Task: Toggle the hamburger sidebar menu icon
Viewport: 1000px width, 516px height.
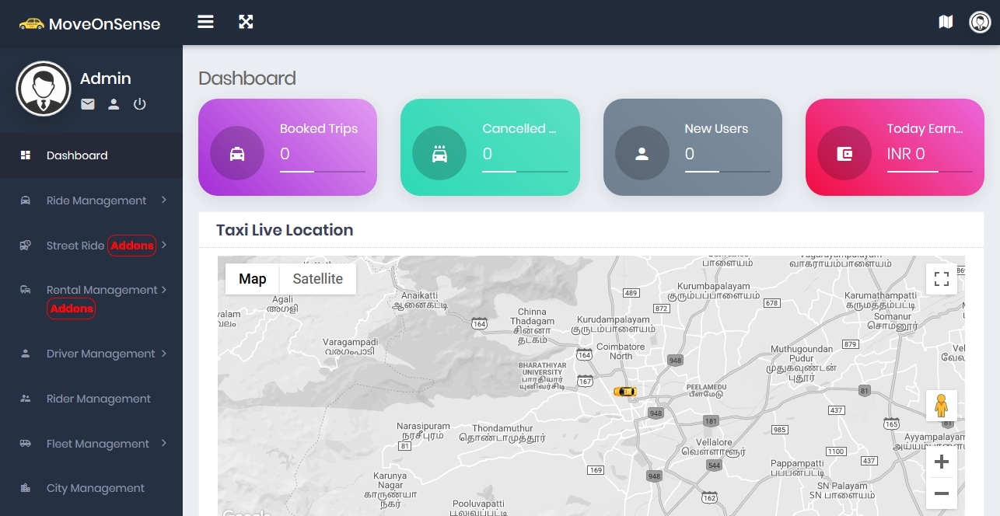Action: pyautogui.click(x=205, y=22)
